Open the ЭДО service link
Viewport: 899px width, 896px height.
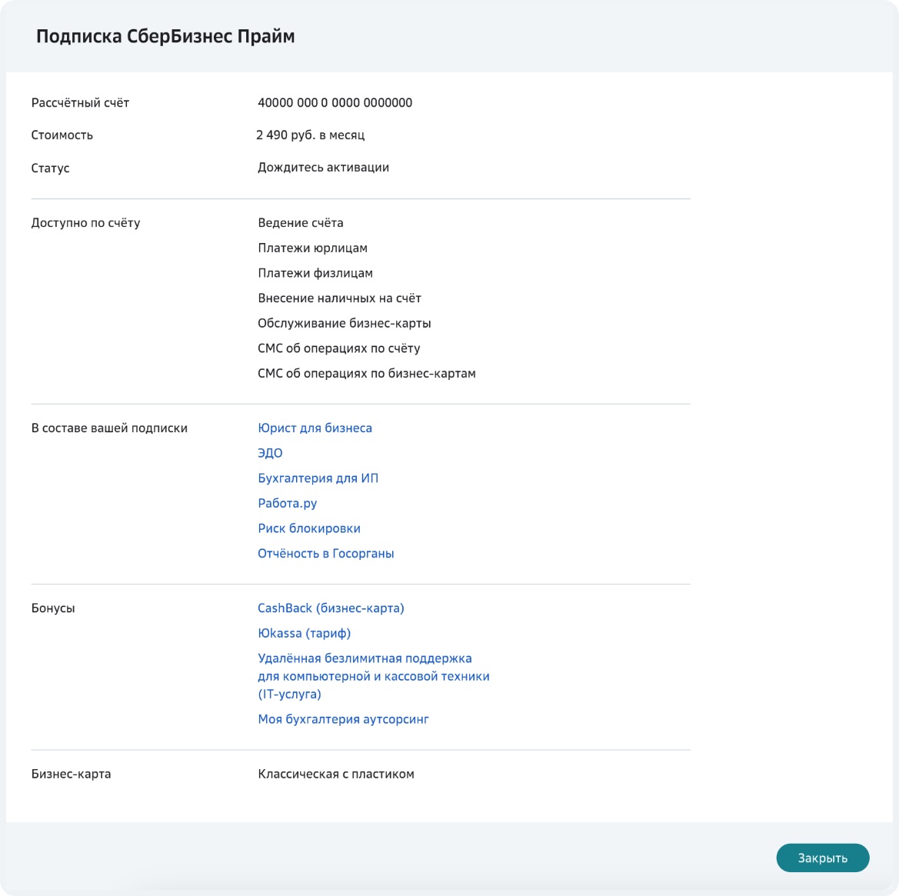click(270, 453)
